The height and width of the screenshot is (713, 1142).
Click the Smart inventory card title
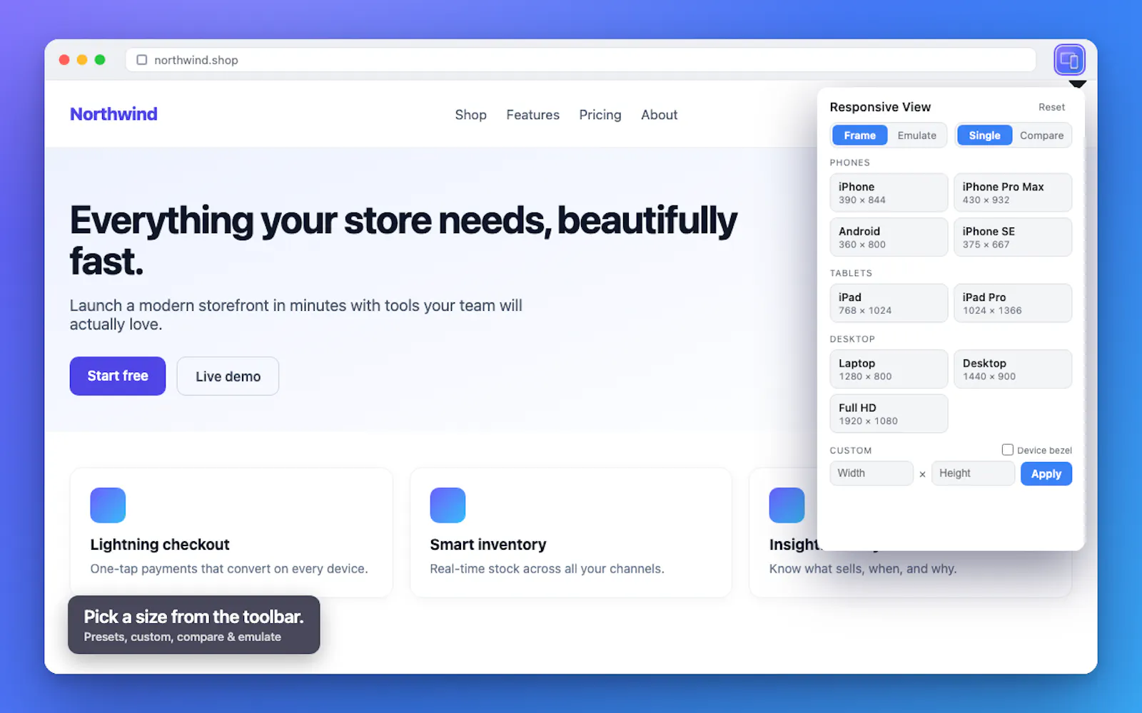click(x=488, y=545)
